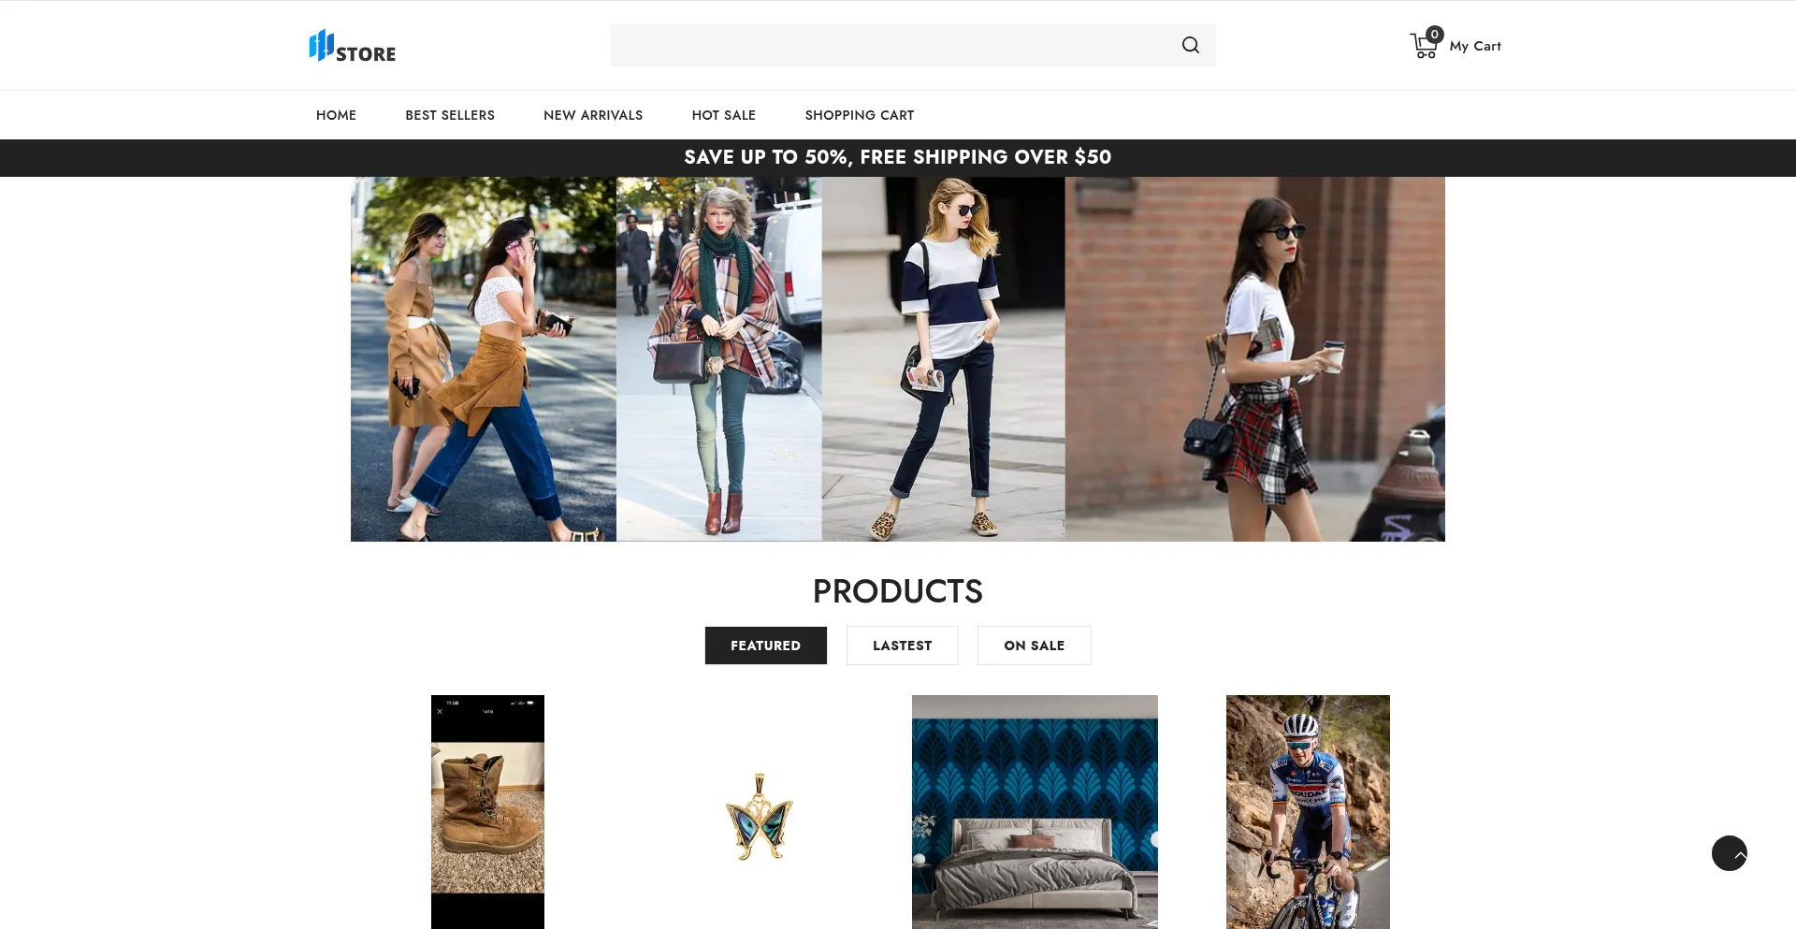Screen dimensions: 1796x929
Task: Open the cycling jersey product thumbnail
Action: click(x=1308, y=812)
